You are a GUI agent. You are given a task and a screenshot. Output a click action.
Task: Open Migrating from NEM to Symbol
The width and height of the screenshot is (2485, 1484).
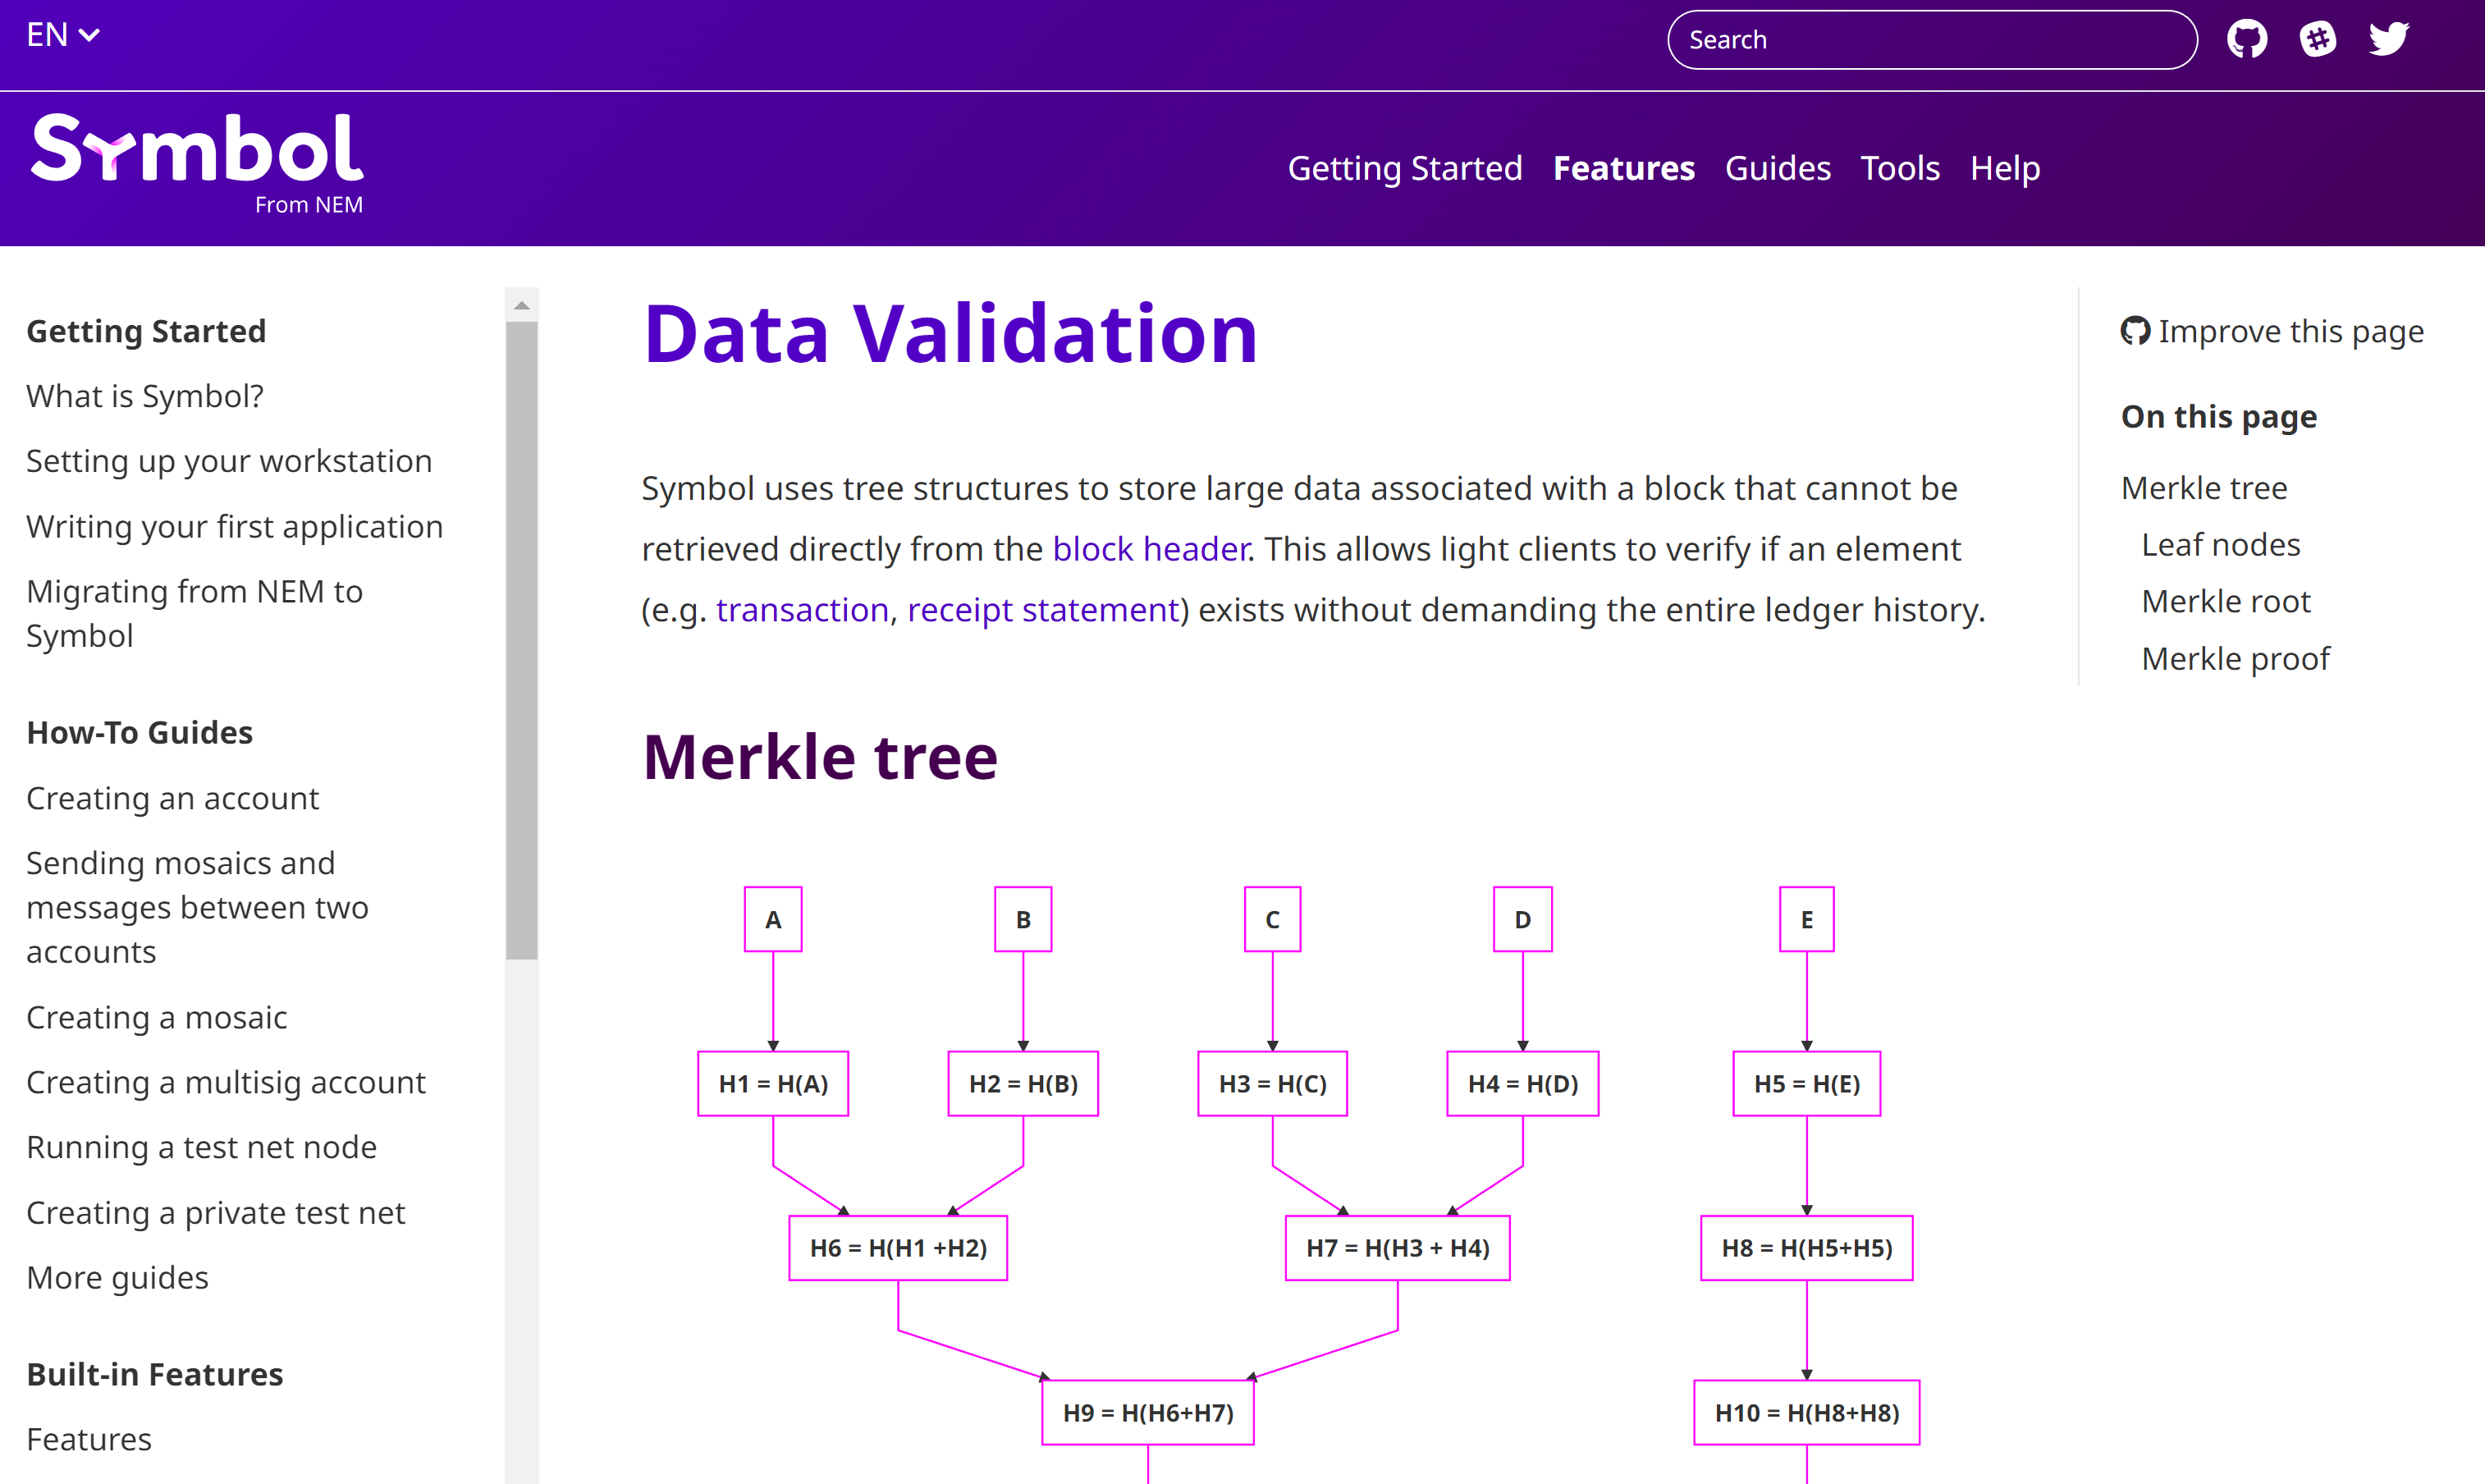(x=194, y=613)
